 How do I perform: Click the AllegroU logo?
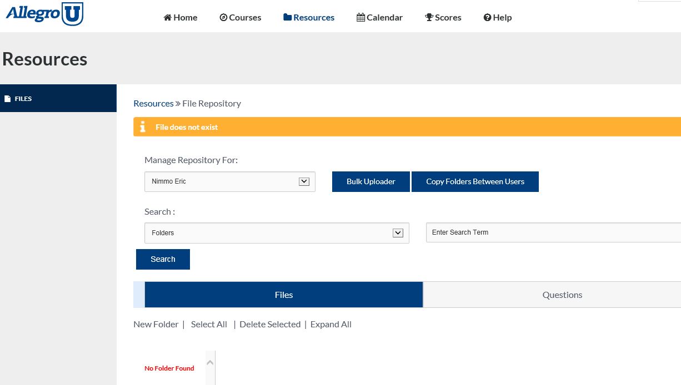pyautogui.click(x=44, y=14)
